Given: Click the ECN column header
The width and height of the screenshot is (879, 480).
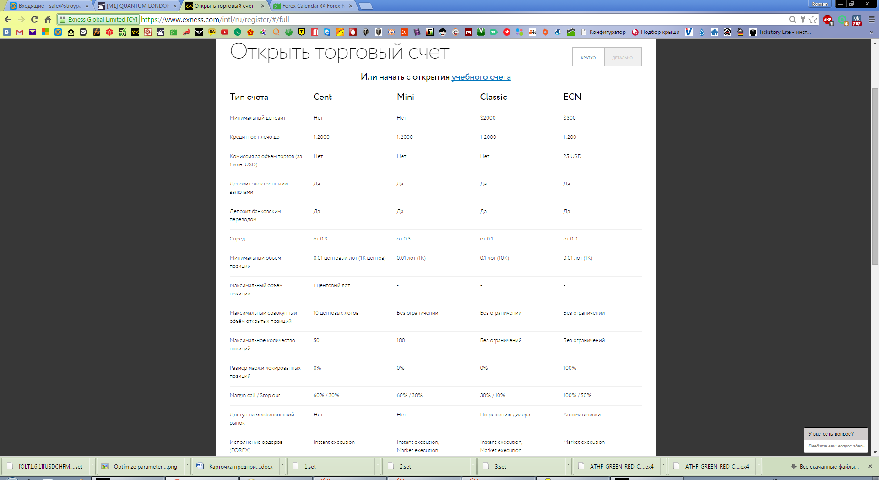Looking at the screenshot, I should (x=572, y=97).
